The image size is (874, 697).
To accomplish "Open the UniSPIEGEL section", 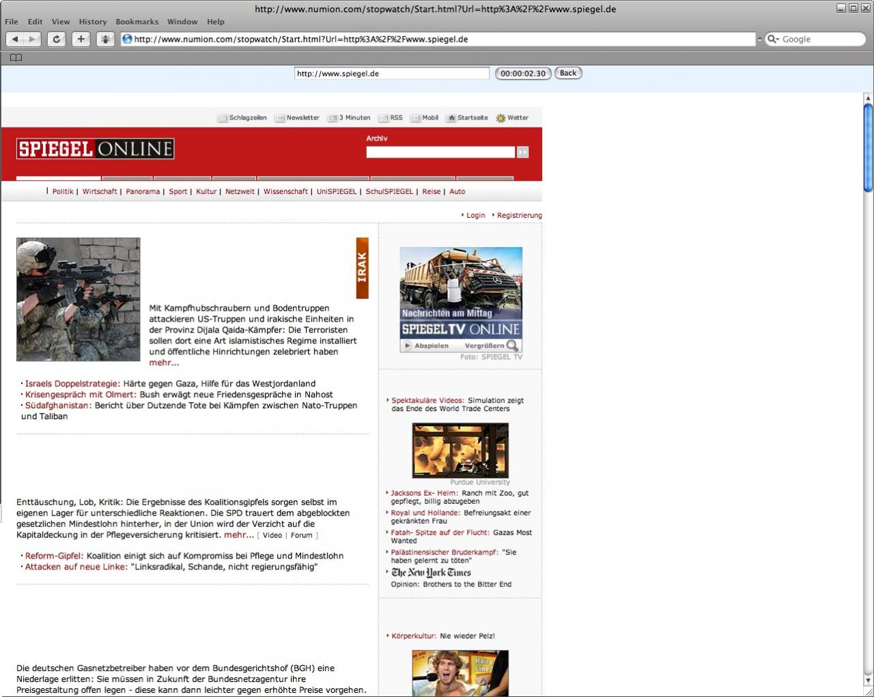I will coord(337,192).
